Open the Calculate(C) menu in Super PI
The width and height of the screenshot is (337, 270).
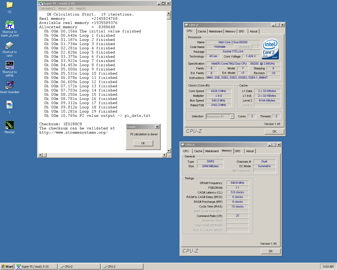[47, 8]
